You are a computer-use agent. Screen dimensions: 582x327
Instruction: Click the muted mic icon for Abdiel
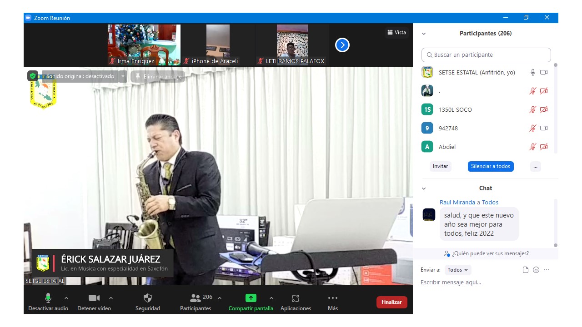(533, 147)
